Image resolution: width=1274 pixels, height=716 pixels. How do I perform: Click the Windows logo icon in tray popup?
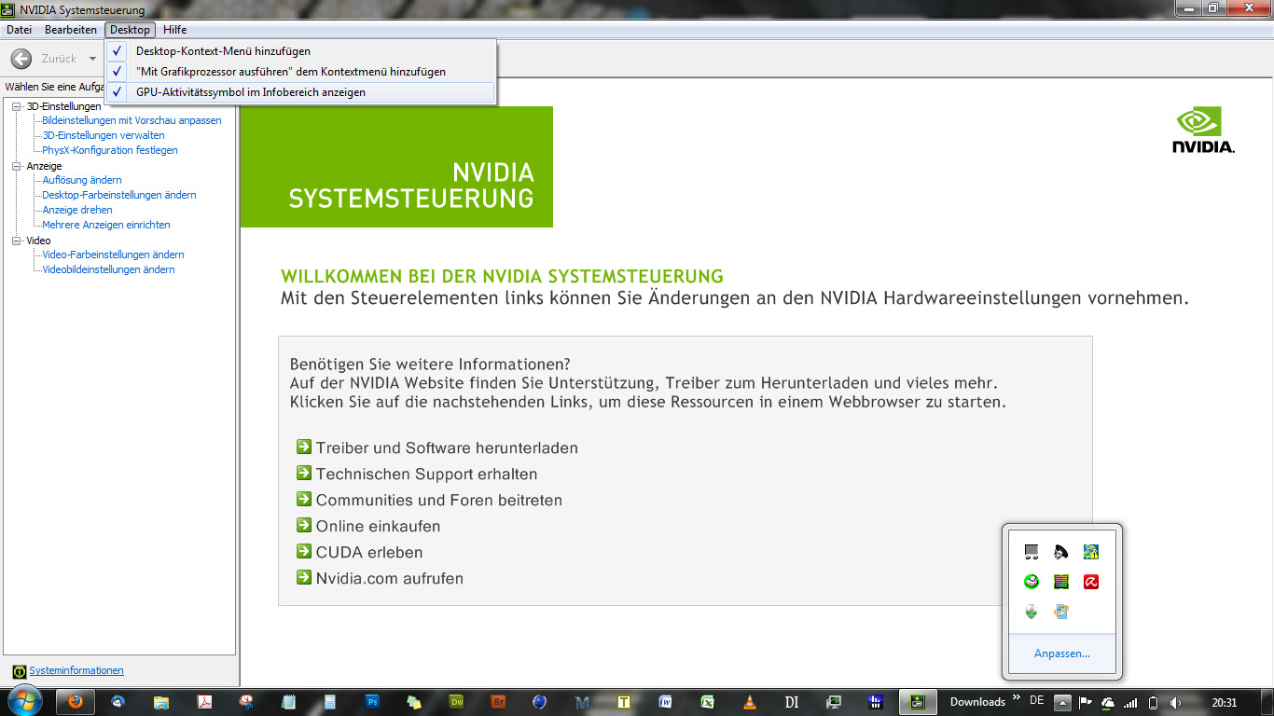pyautogui.click(x=1060, y=612)
